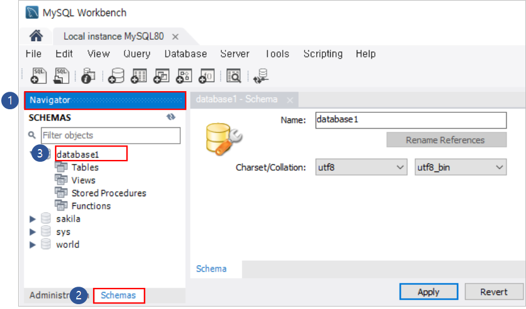The height and width of the screenshot is (309, 526).
Task: Click the sys database icon
Action: (45, 231)
